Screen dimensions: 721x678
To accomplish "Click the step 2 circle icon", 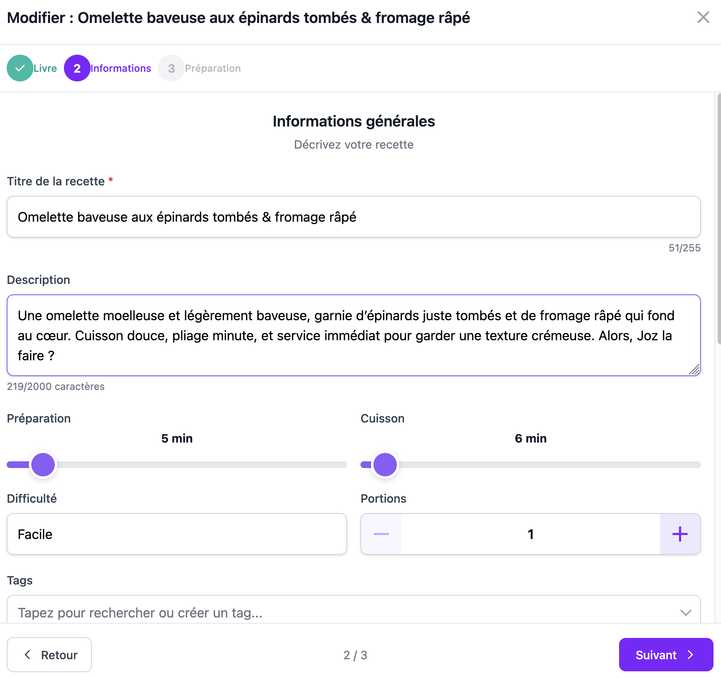I will 77,68.
